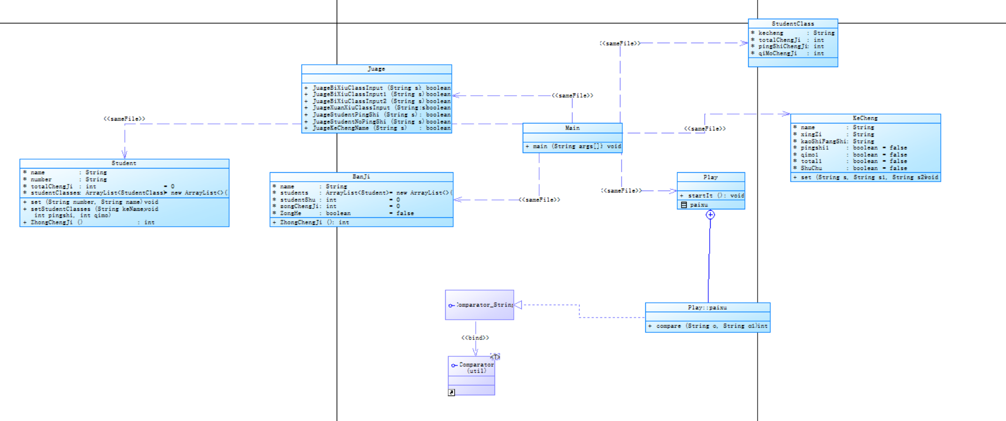Select the StudentClass class title
1006x421 pixels.
pos(793,23)
